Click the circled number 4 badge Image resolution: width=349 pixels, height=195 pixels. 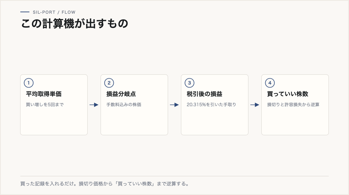(270, 83)
